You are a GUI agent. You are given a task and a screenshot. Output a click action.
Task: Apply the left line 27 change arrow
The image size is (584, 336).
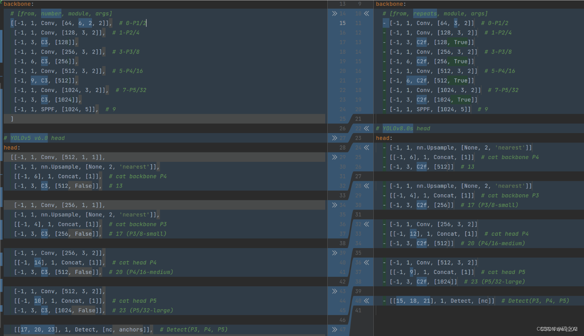pyautogui.click(x=334, y=138)
